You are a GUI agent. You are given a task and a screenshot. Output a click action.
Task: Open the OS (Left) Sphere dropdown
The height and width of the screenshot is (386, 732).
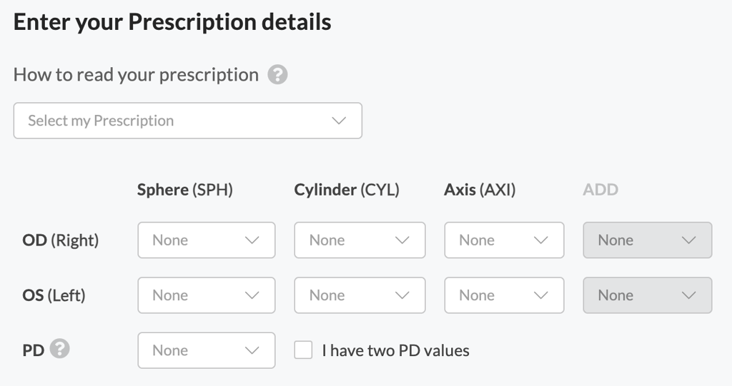click(206, 295)
